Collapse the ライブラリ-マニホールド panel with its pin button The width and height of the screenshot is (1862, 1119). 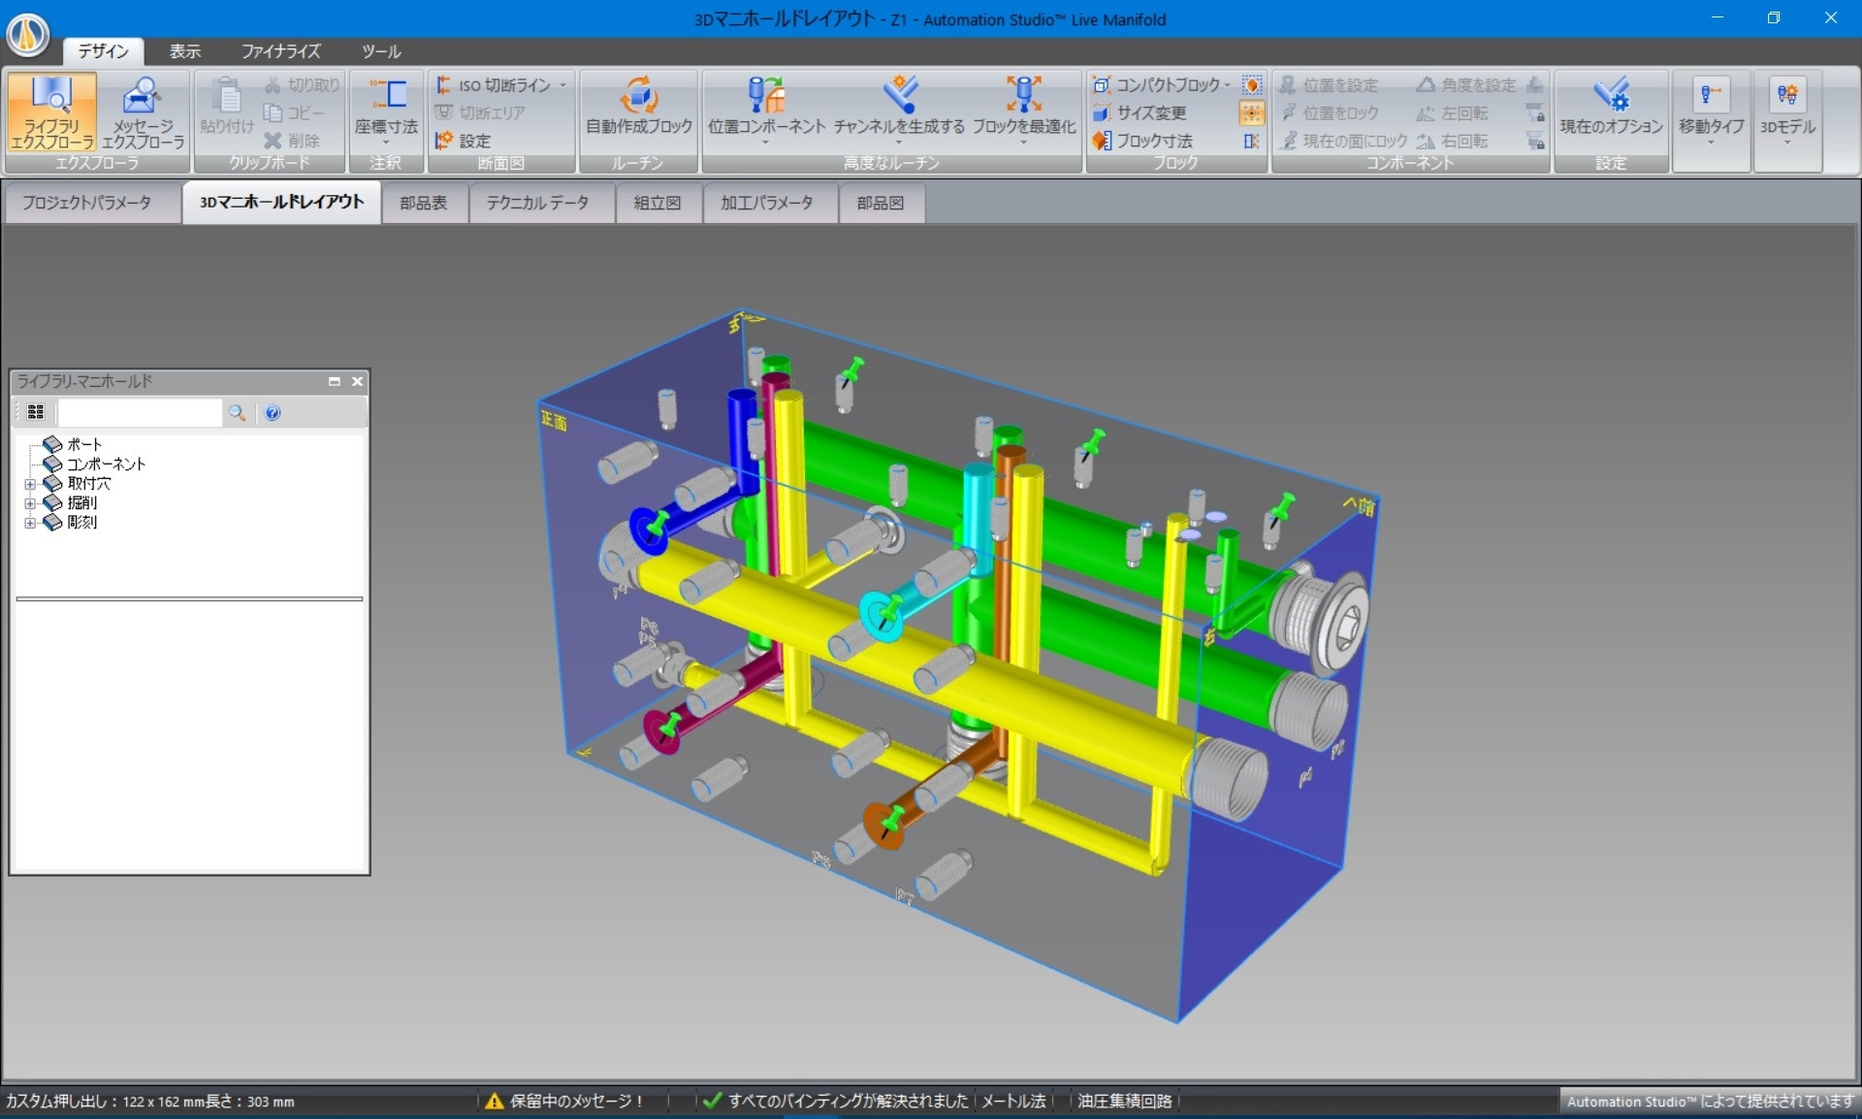click(334, 381)
